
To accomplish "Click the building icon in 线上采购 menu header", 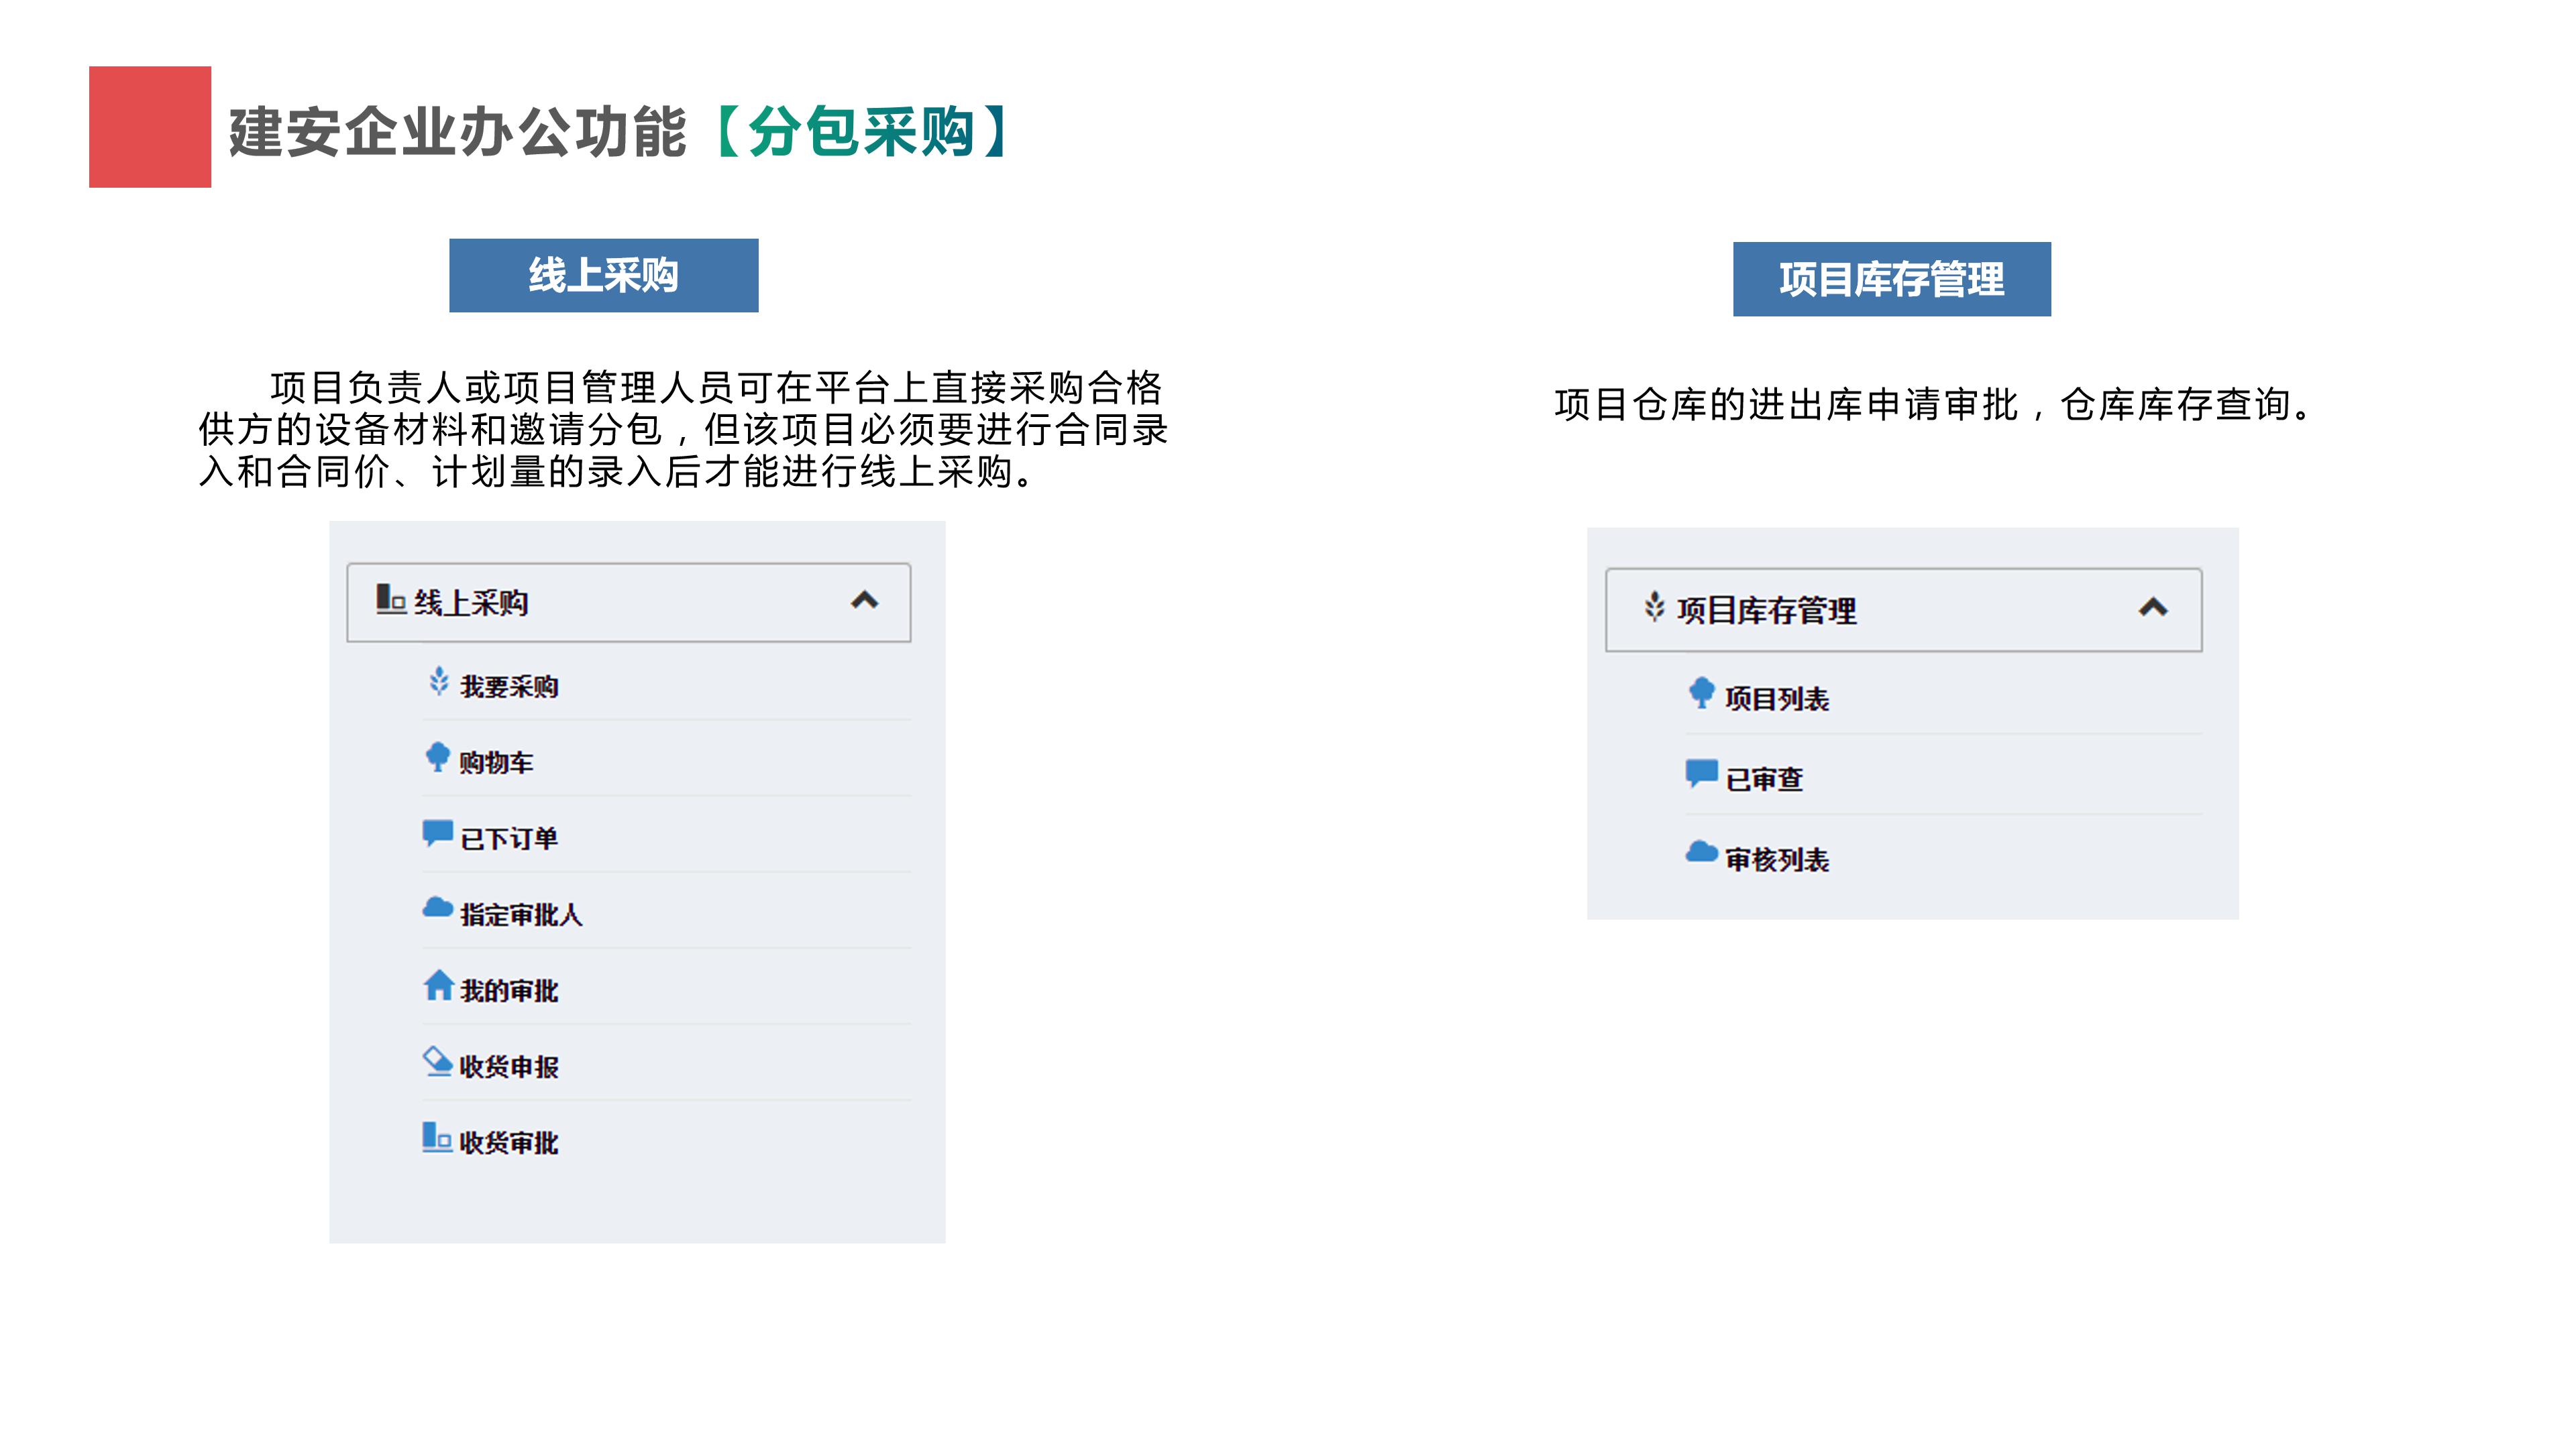I will pos(390,599).
